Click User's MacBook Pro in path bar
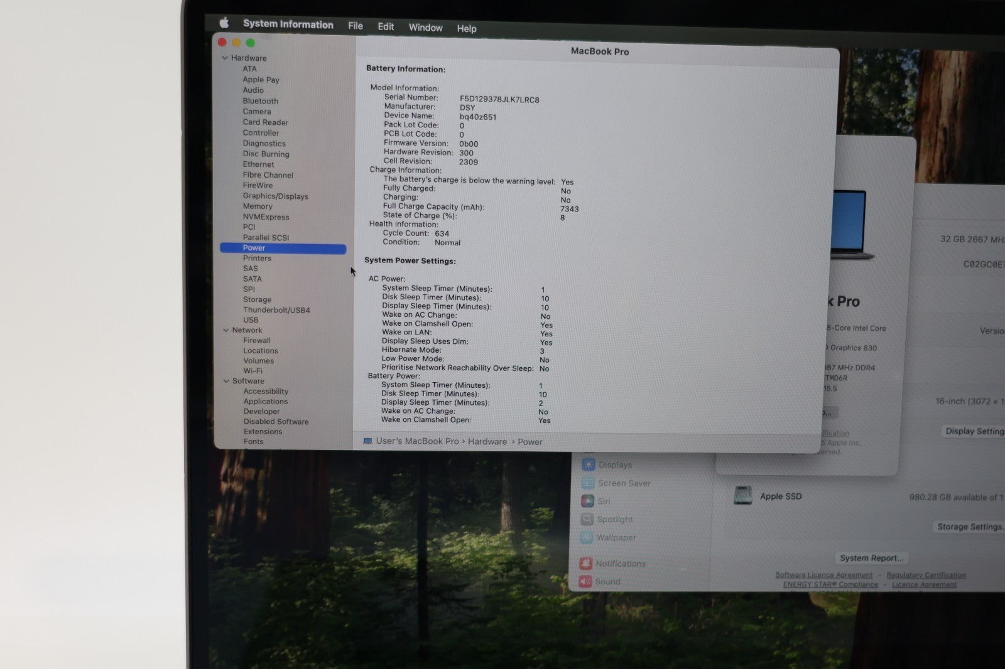This screenshot has height=669, width=1005. [x=418, y=441]
